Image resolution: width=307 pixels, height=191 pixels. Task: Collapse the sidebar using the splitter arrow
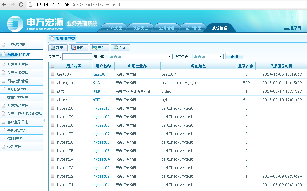point(44,120)
